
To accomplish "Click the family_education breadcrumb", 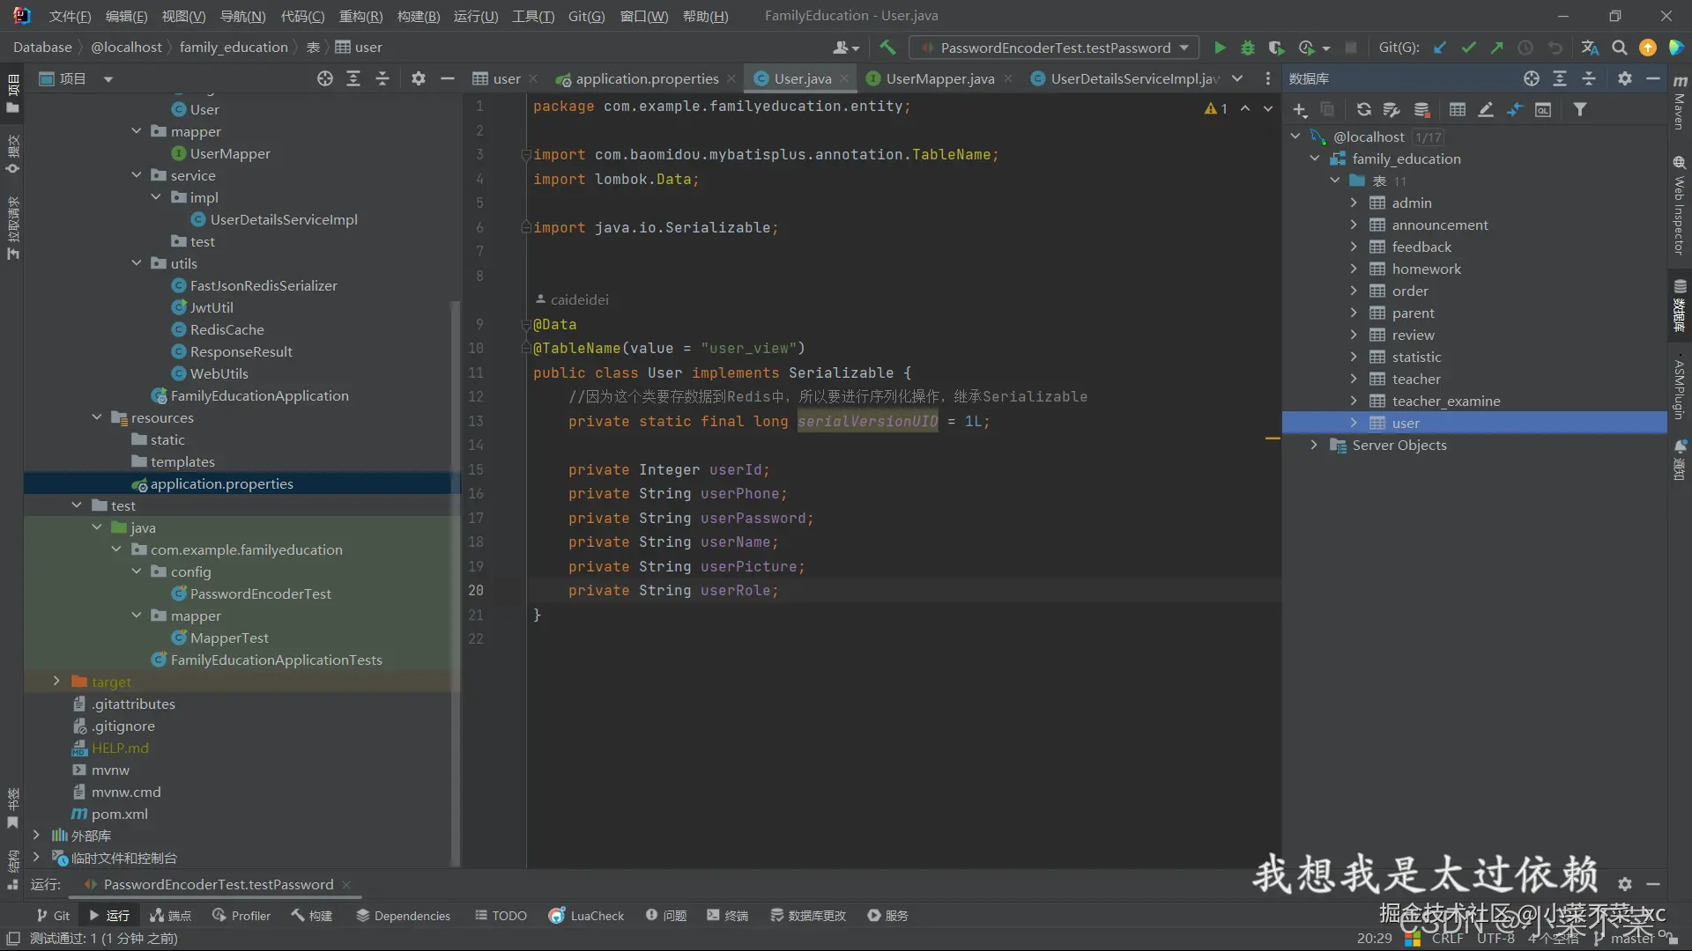I will (234, 48).
